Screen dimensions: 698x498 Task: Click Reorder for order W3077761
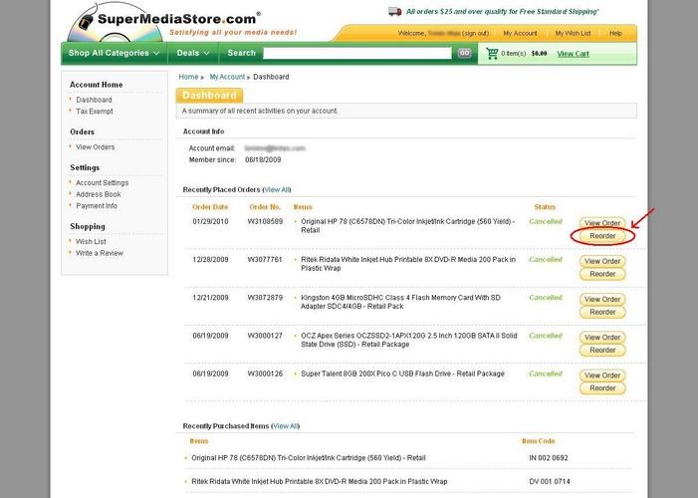point(602,274)
